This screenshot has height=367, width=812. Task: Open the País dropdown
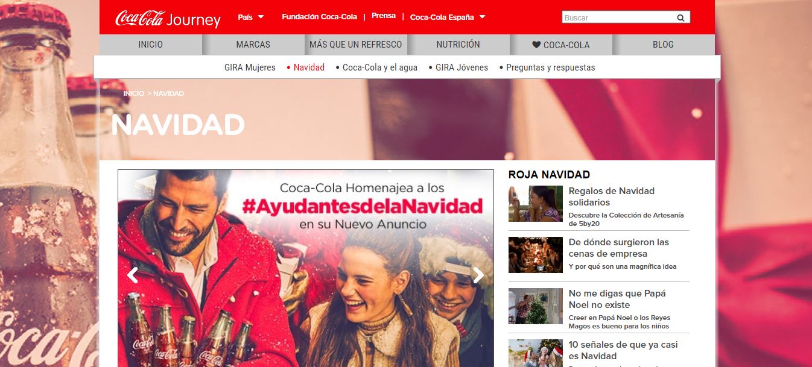pyautogui.click(x=251, y=17)
